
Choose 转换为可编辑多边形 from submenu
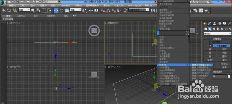202,70
